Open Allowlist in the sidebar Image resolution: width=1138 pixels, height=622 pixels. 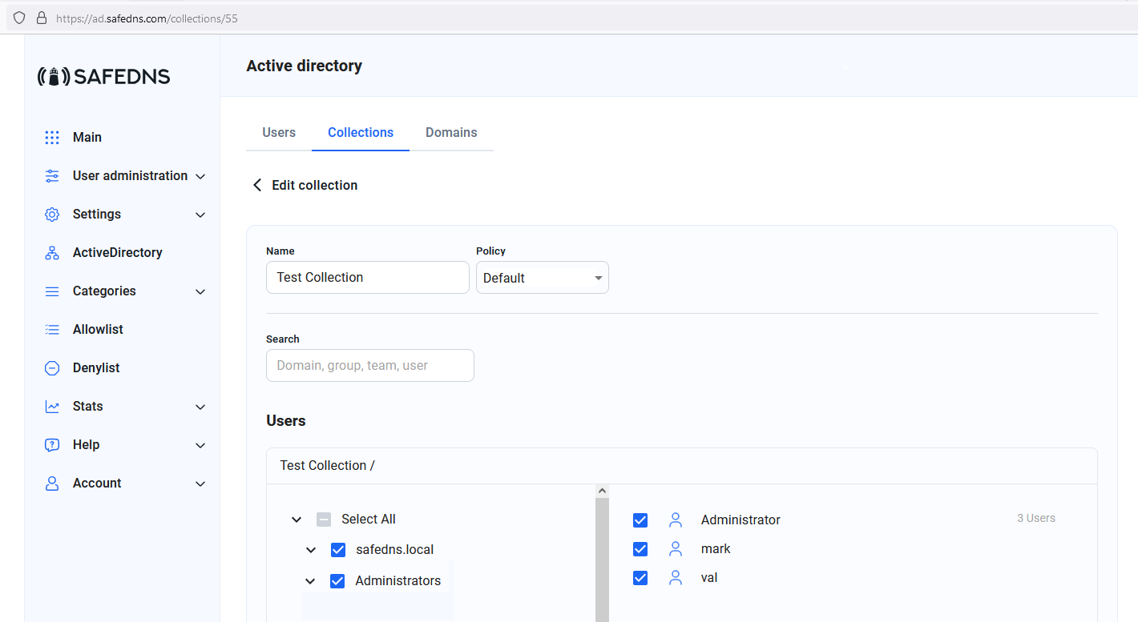click(98, 330)
